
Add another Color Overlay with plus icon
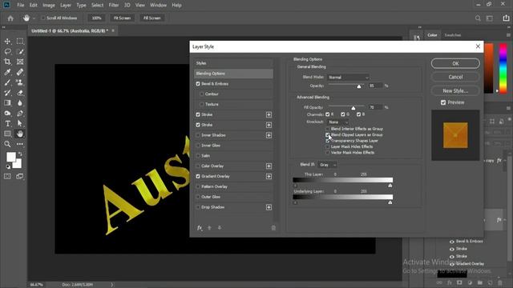[x=269, y=166]
